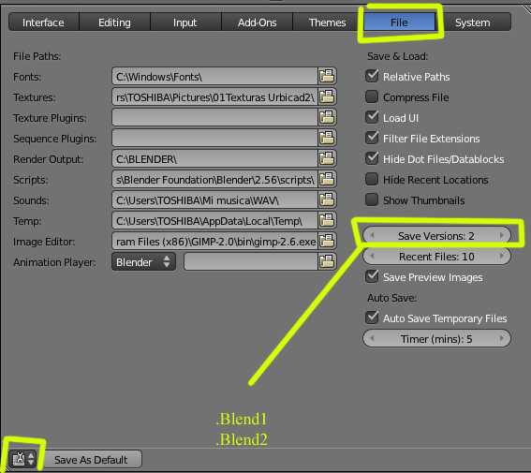The height and width of the screenshot is (473, 531).
Task: Click folder icon beside Render Output
Action: pyautogui.click(x=327, y=159)
